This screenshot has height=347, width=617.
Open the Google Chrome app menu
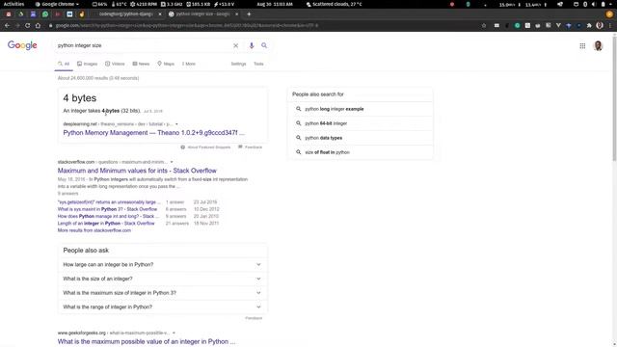(57, 4)
